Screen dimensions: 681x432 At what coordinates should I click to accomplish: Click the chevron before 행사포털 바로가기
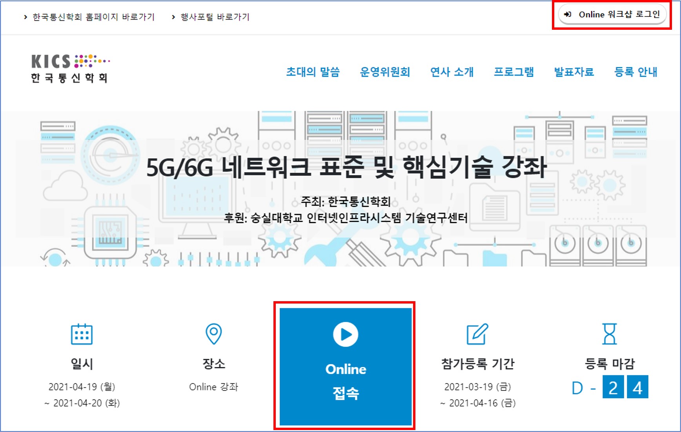[x=173, y=17]
